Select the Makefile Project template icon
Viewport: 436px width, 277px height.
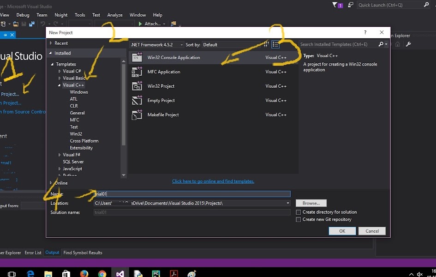(137, 114)
